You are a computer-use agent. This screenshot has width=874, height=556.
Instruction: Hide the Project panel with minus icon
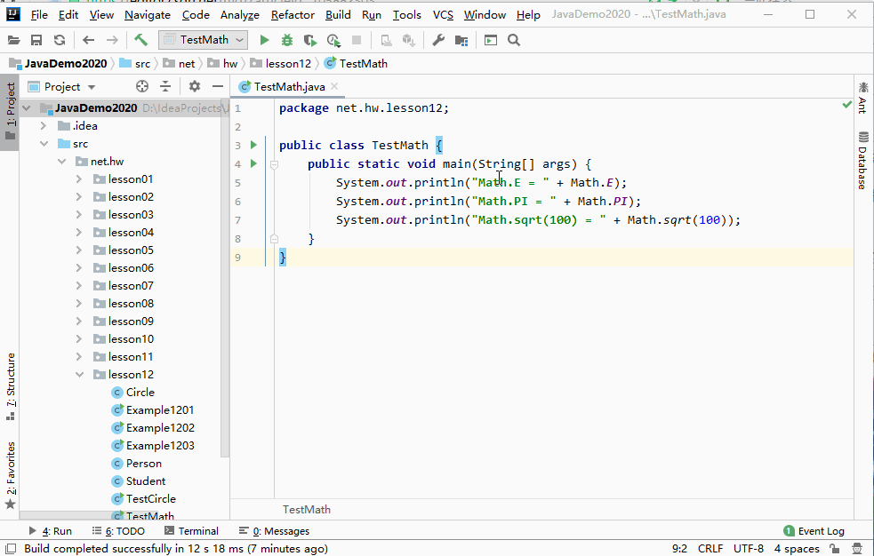click(218, 86)
